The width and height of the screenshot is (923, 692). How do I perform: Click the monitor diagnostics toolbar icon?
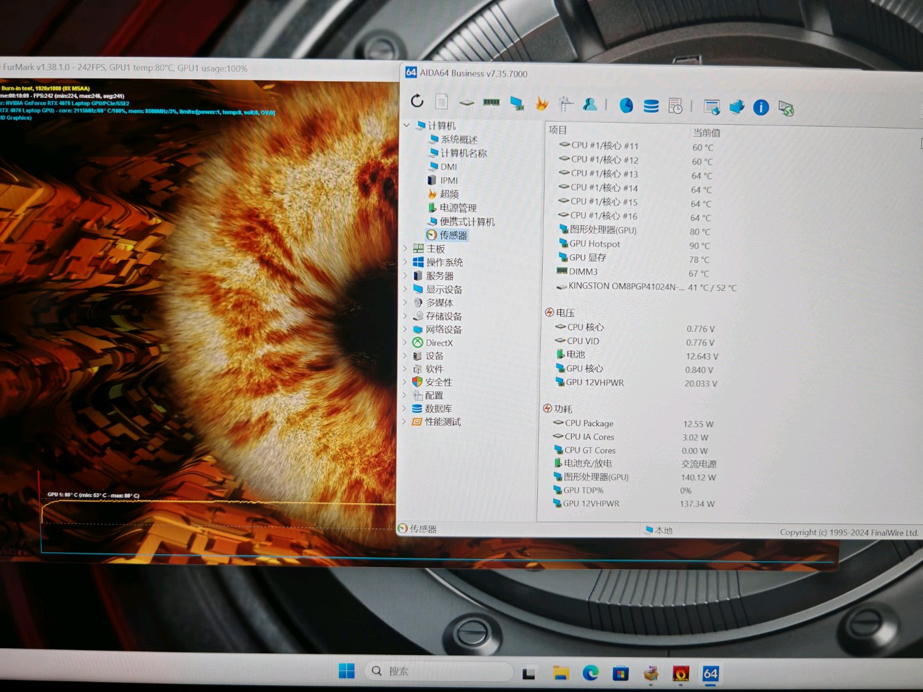(x=516, y=103)
